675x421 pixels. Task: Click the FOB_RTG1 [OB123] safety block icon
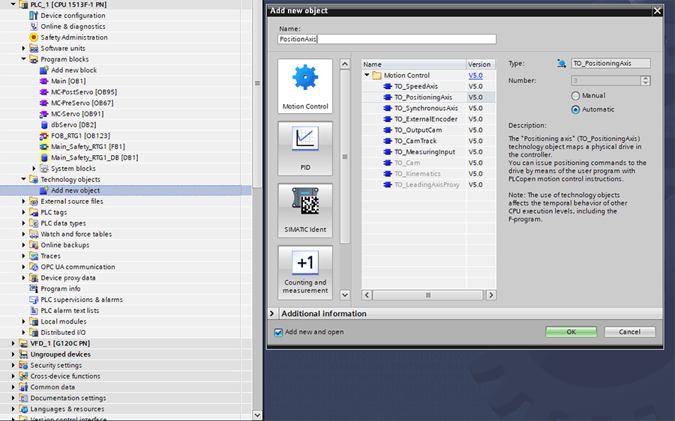44,136
